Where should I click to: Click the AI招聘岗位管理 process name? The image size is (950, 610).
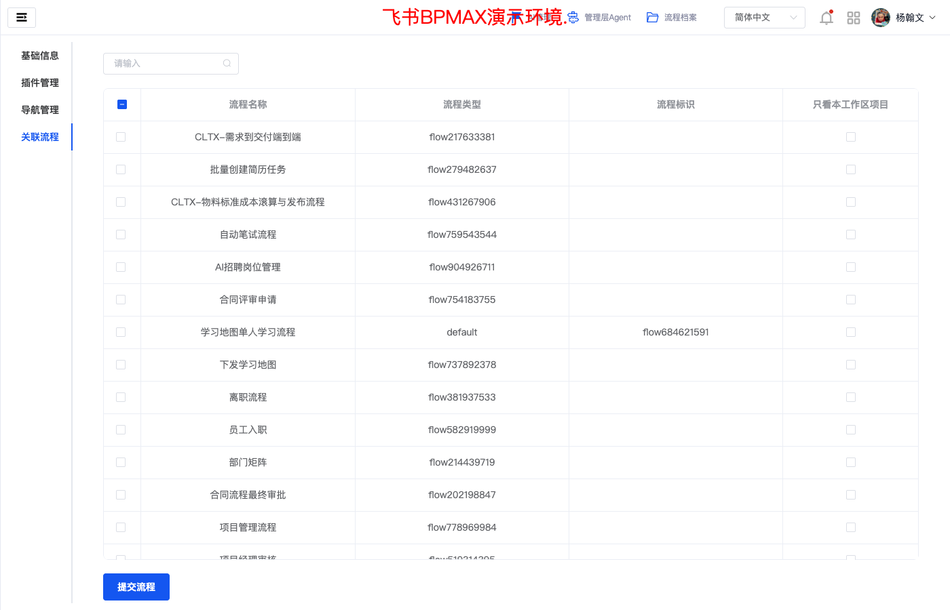(248, 267)
